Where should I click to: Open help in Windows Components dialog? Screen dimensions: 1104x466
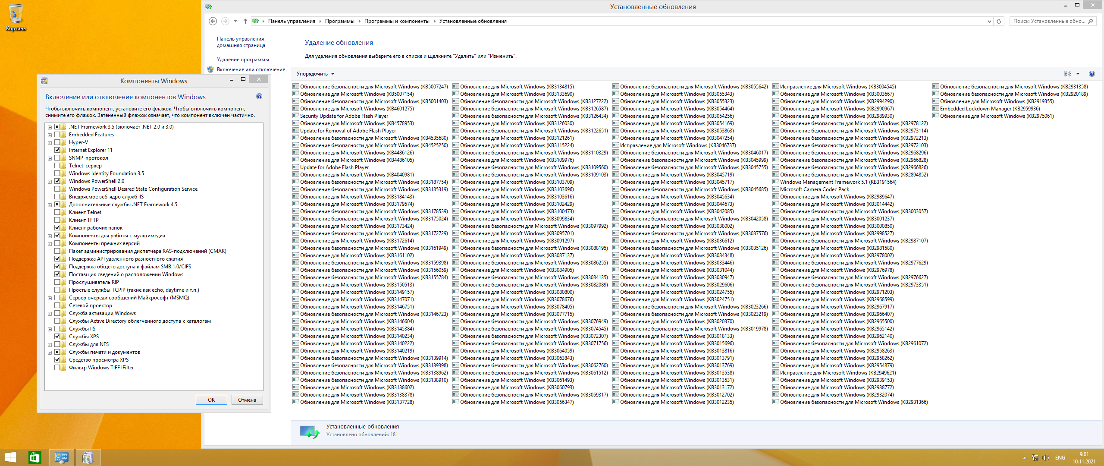coord(259,96)
